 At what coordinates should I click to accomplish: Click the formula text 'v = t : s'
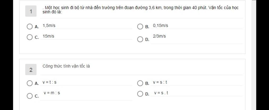coord(50,82)
